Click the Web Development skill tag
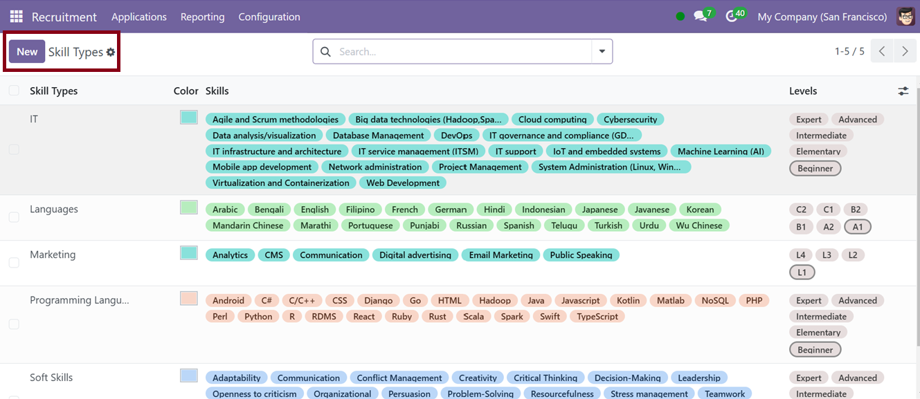The height and width of the screenshot is (399, 920). pos(403,183)
